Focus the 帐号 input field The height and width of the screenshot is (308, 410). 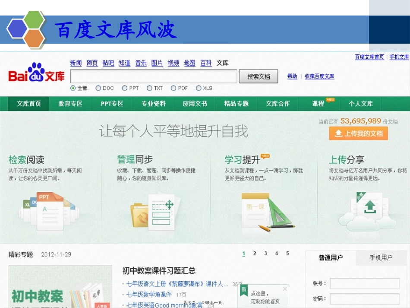tap(365, 283)
